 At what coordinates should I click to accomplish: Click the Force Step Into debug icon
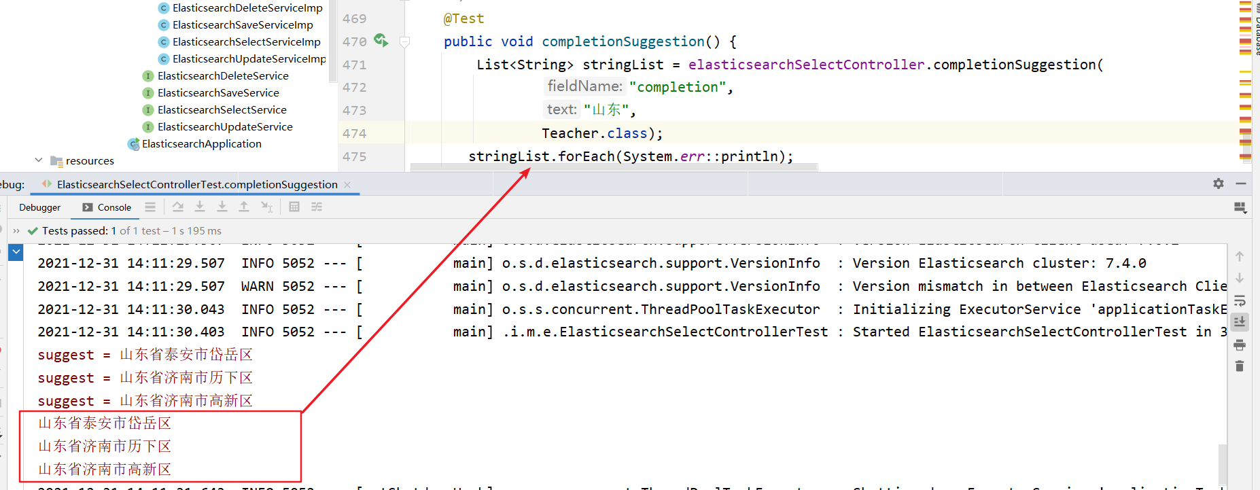[x=222, y=207]
